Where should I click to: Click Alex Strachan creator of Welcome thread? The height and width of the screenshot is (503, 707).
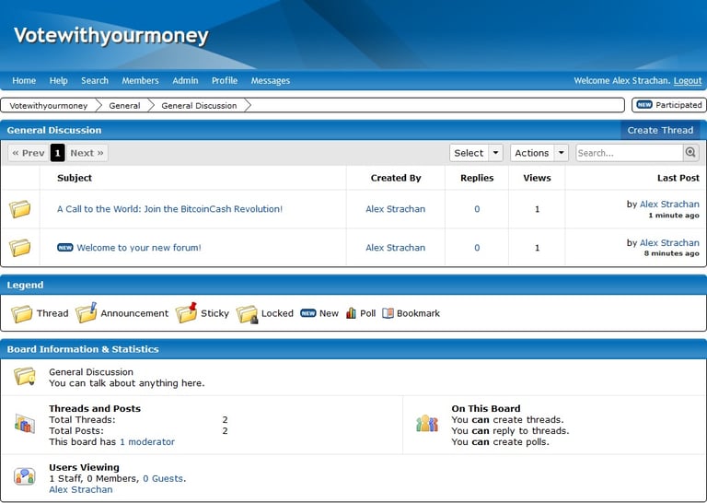coord(396,247)
